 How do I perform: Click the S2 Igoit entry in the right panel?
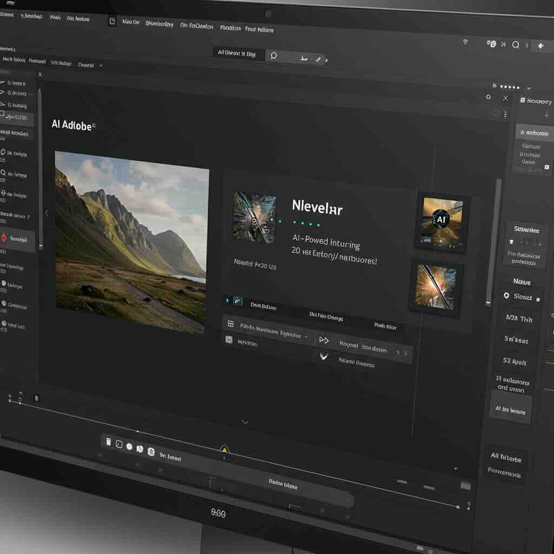coord(515,361)
